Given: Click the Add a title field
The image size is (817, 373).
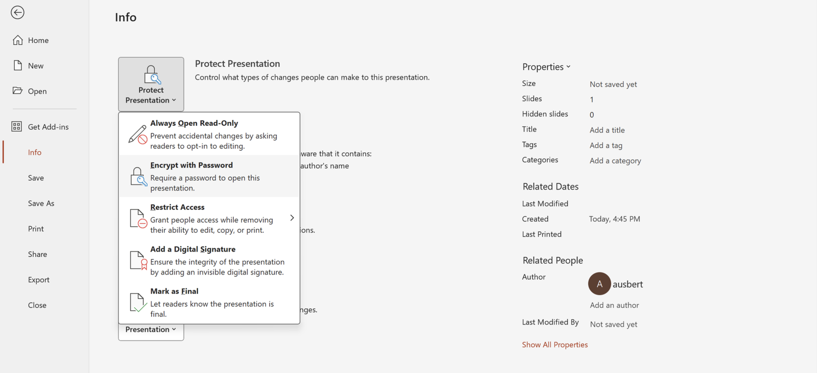Looking at the screenshot, I should coord(607,130).
